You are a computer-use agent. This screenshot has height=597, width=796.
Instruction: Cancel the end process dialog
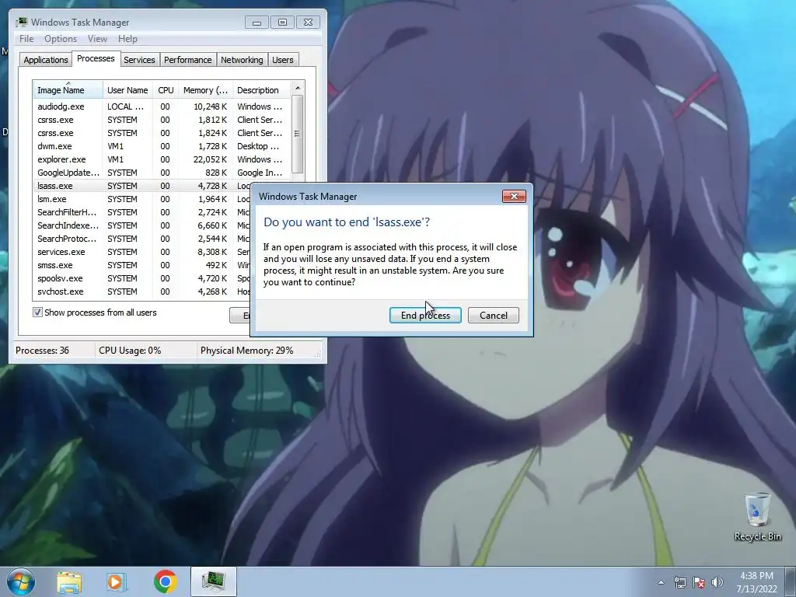pos(493,316)
